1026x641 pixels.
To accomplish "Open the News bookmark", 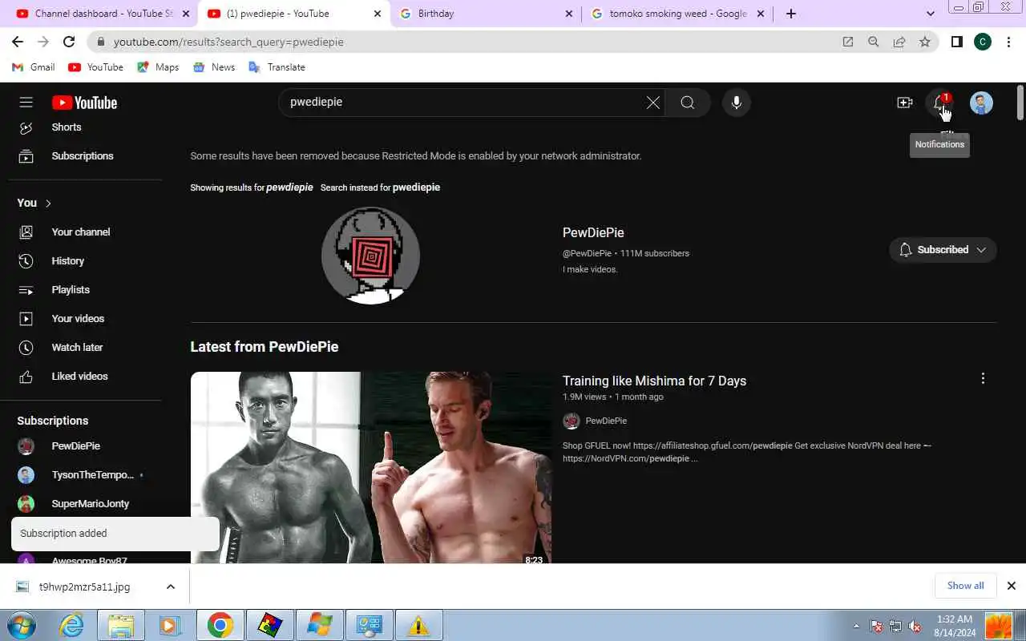I will pos(214,67).
